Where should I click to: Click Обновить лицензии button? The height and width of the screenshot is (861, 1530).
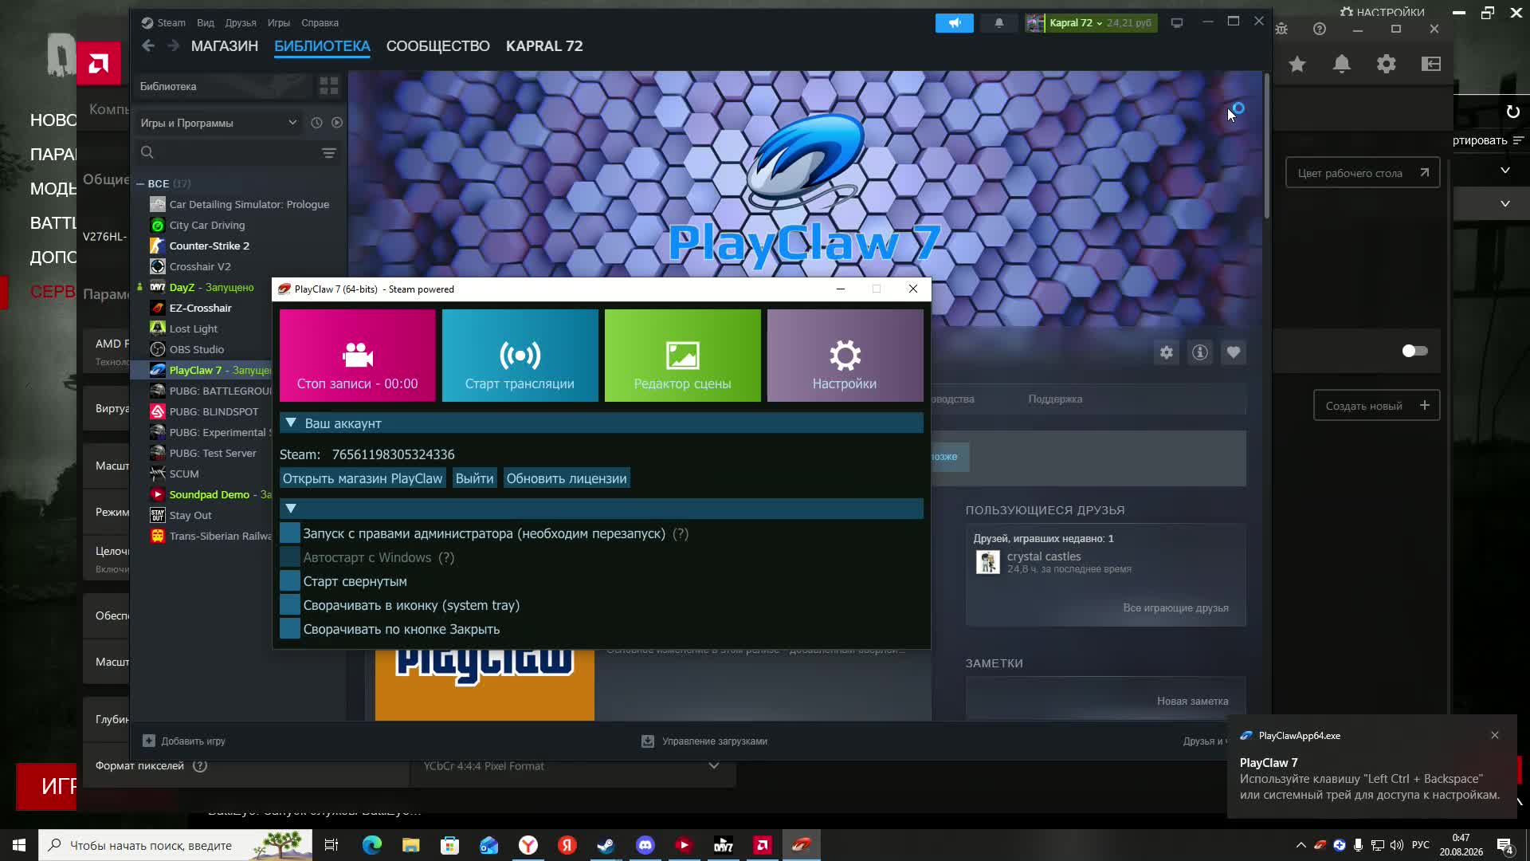[567, 478]
